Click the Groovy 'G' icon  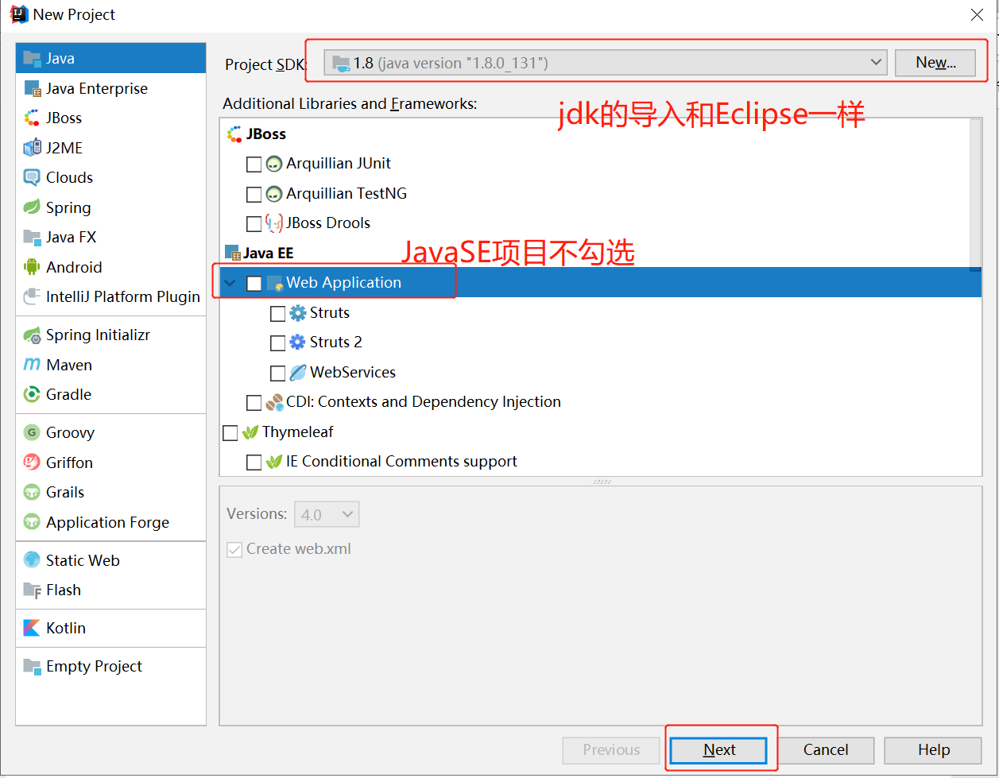click(32, 432)
